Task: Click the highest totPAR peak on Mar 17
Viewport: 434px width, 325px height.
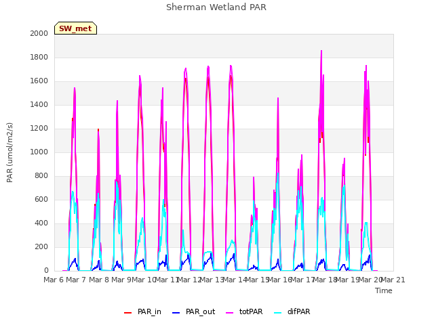Action: click(321, 51)
